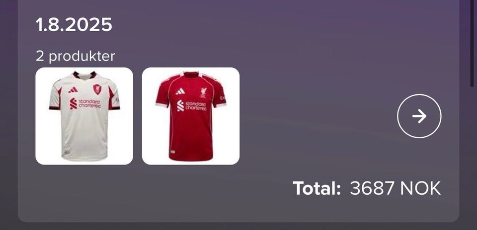The image size is (477, 230).
Task: Click the dark collar of the white jersey
Action: tap(84, 75)
